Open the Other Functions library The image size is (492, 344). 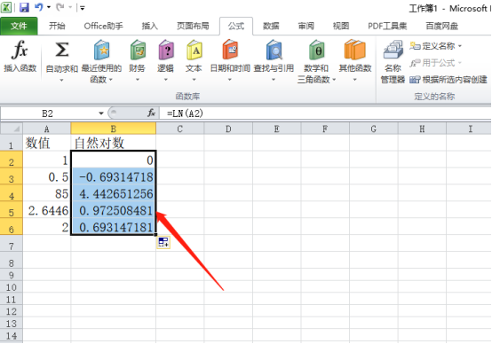[355, 50]
